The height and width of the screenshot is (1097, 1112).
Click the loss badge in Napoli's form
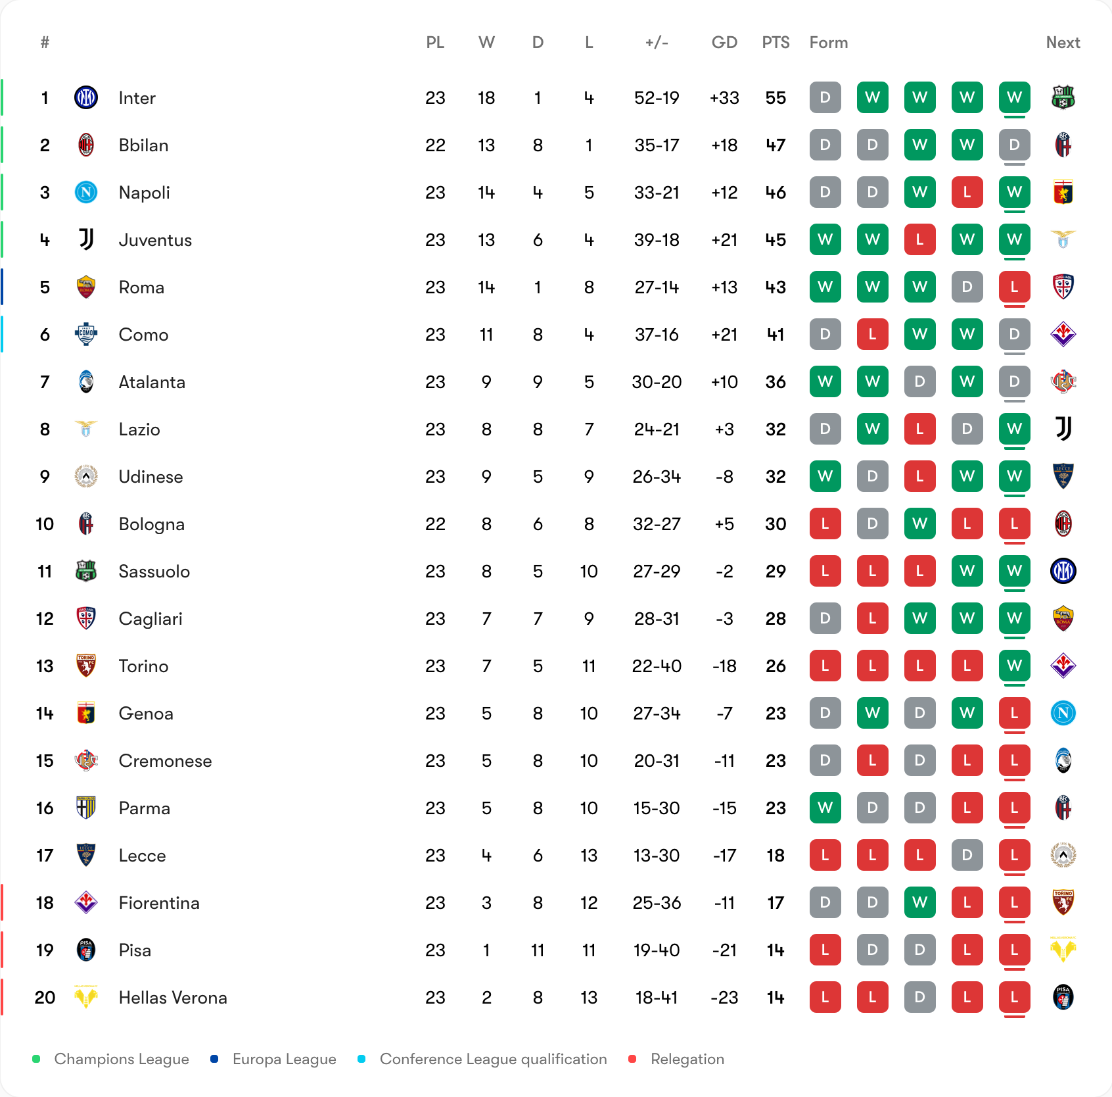[967, 193]
